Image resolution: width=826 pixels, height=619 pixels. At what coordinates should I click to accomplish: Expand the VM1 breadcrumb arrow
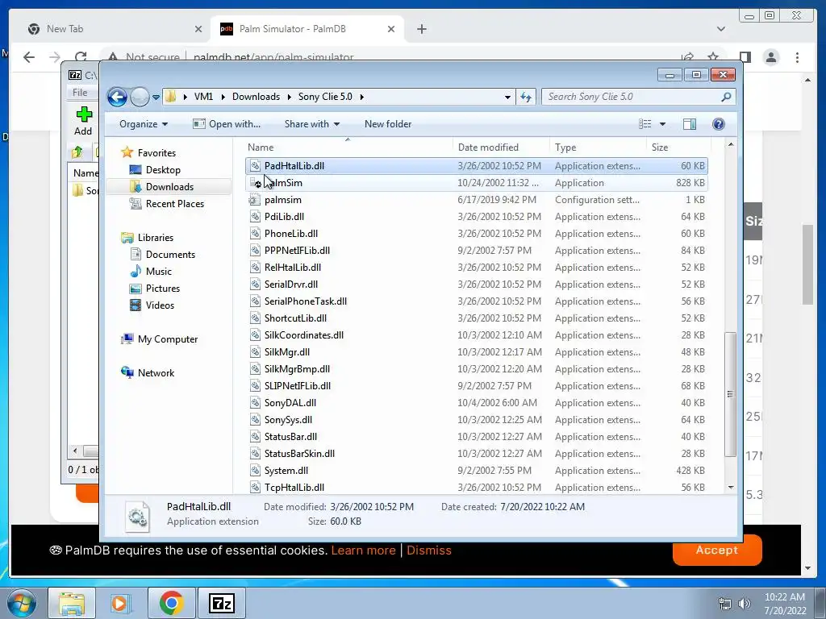[x=223, y=97]
